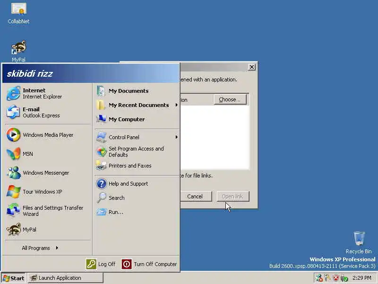This screenshot has height=284, width=378.
Task: Launch Windows Media Player icon
Action: click(x=14, y=135)
